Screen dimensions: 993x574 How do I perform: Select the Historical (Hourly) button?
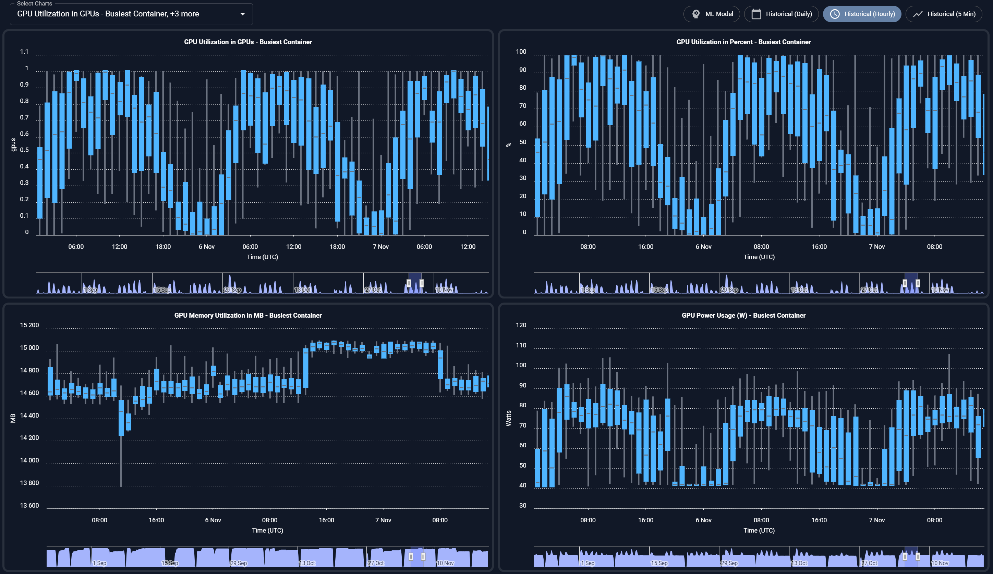pyautogui.click(x=869, y=14)
